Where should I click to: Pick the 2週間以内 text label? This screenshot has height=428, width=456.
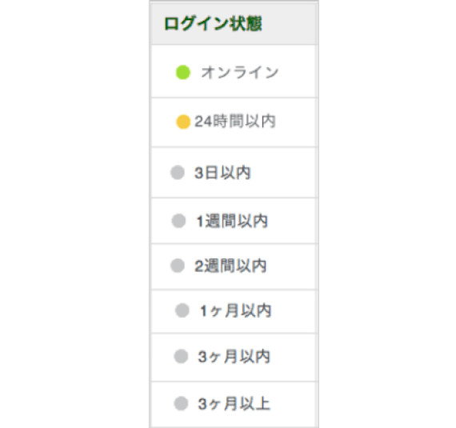(230, 266)
